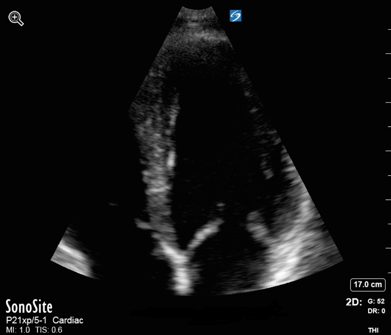Click the bottommost depth scale tick mark

(x=389, y=272)
